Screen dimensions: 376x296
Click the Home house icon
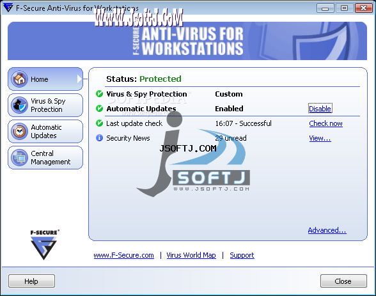[x=19, y=79]
